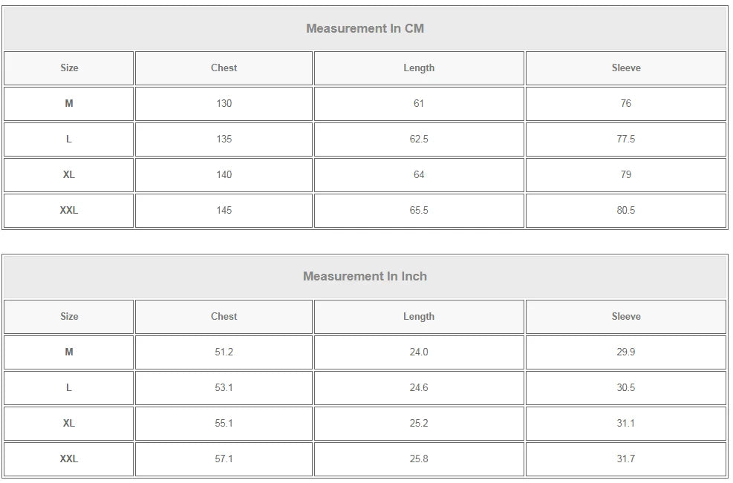Click the chest value 57.1 cell
This screenshot has height=483, width=733.
click(x=224, y=459)
